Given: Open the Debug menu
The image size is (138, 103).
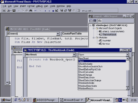Looking at the screenshot, I should [39, 6].
